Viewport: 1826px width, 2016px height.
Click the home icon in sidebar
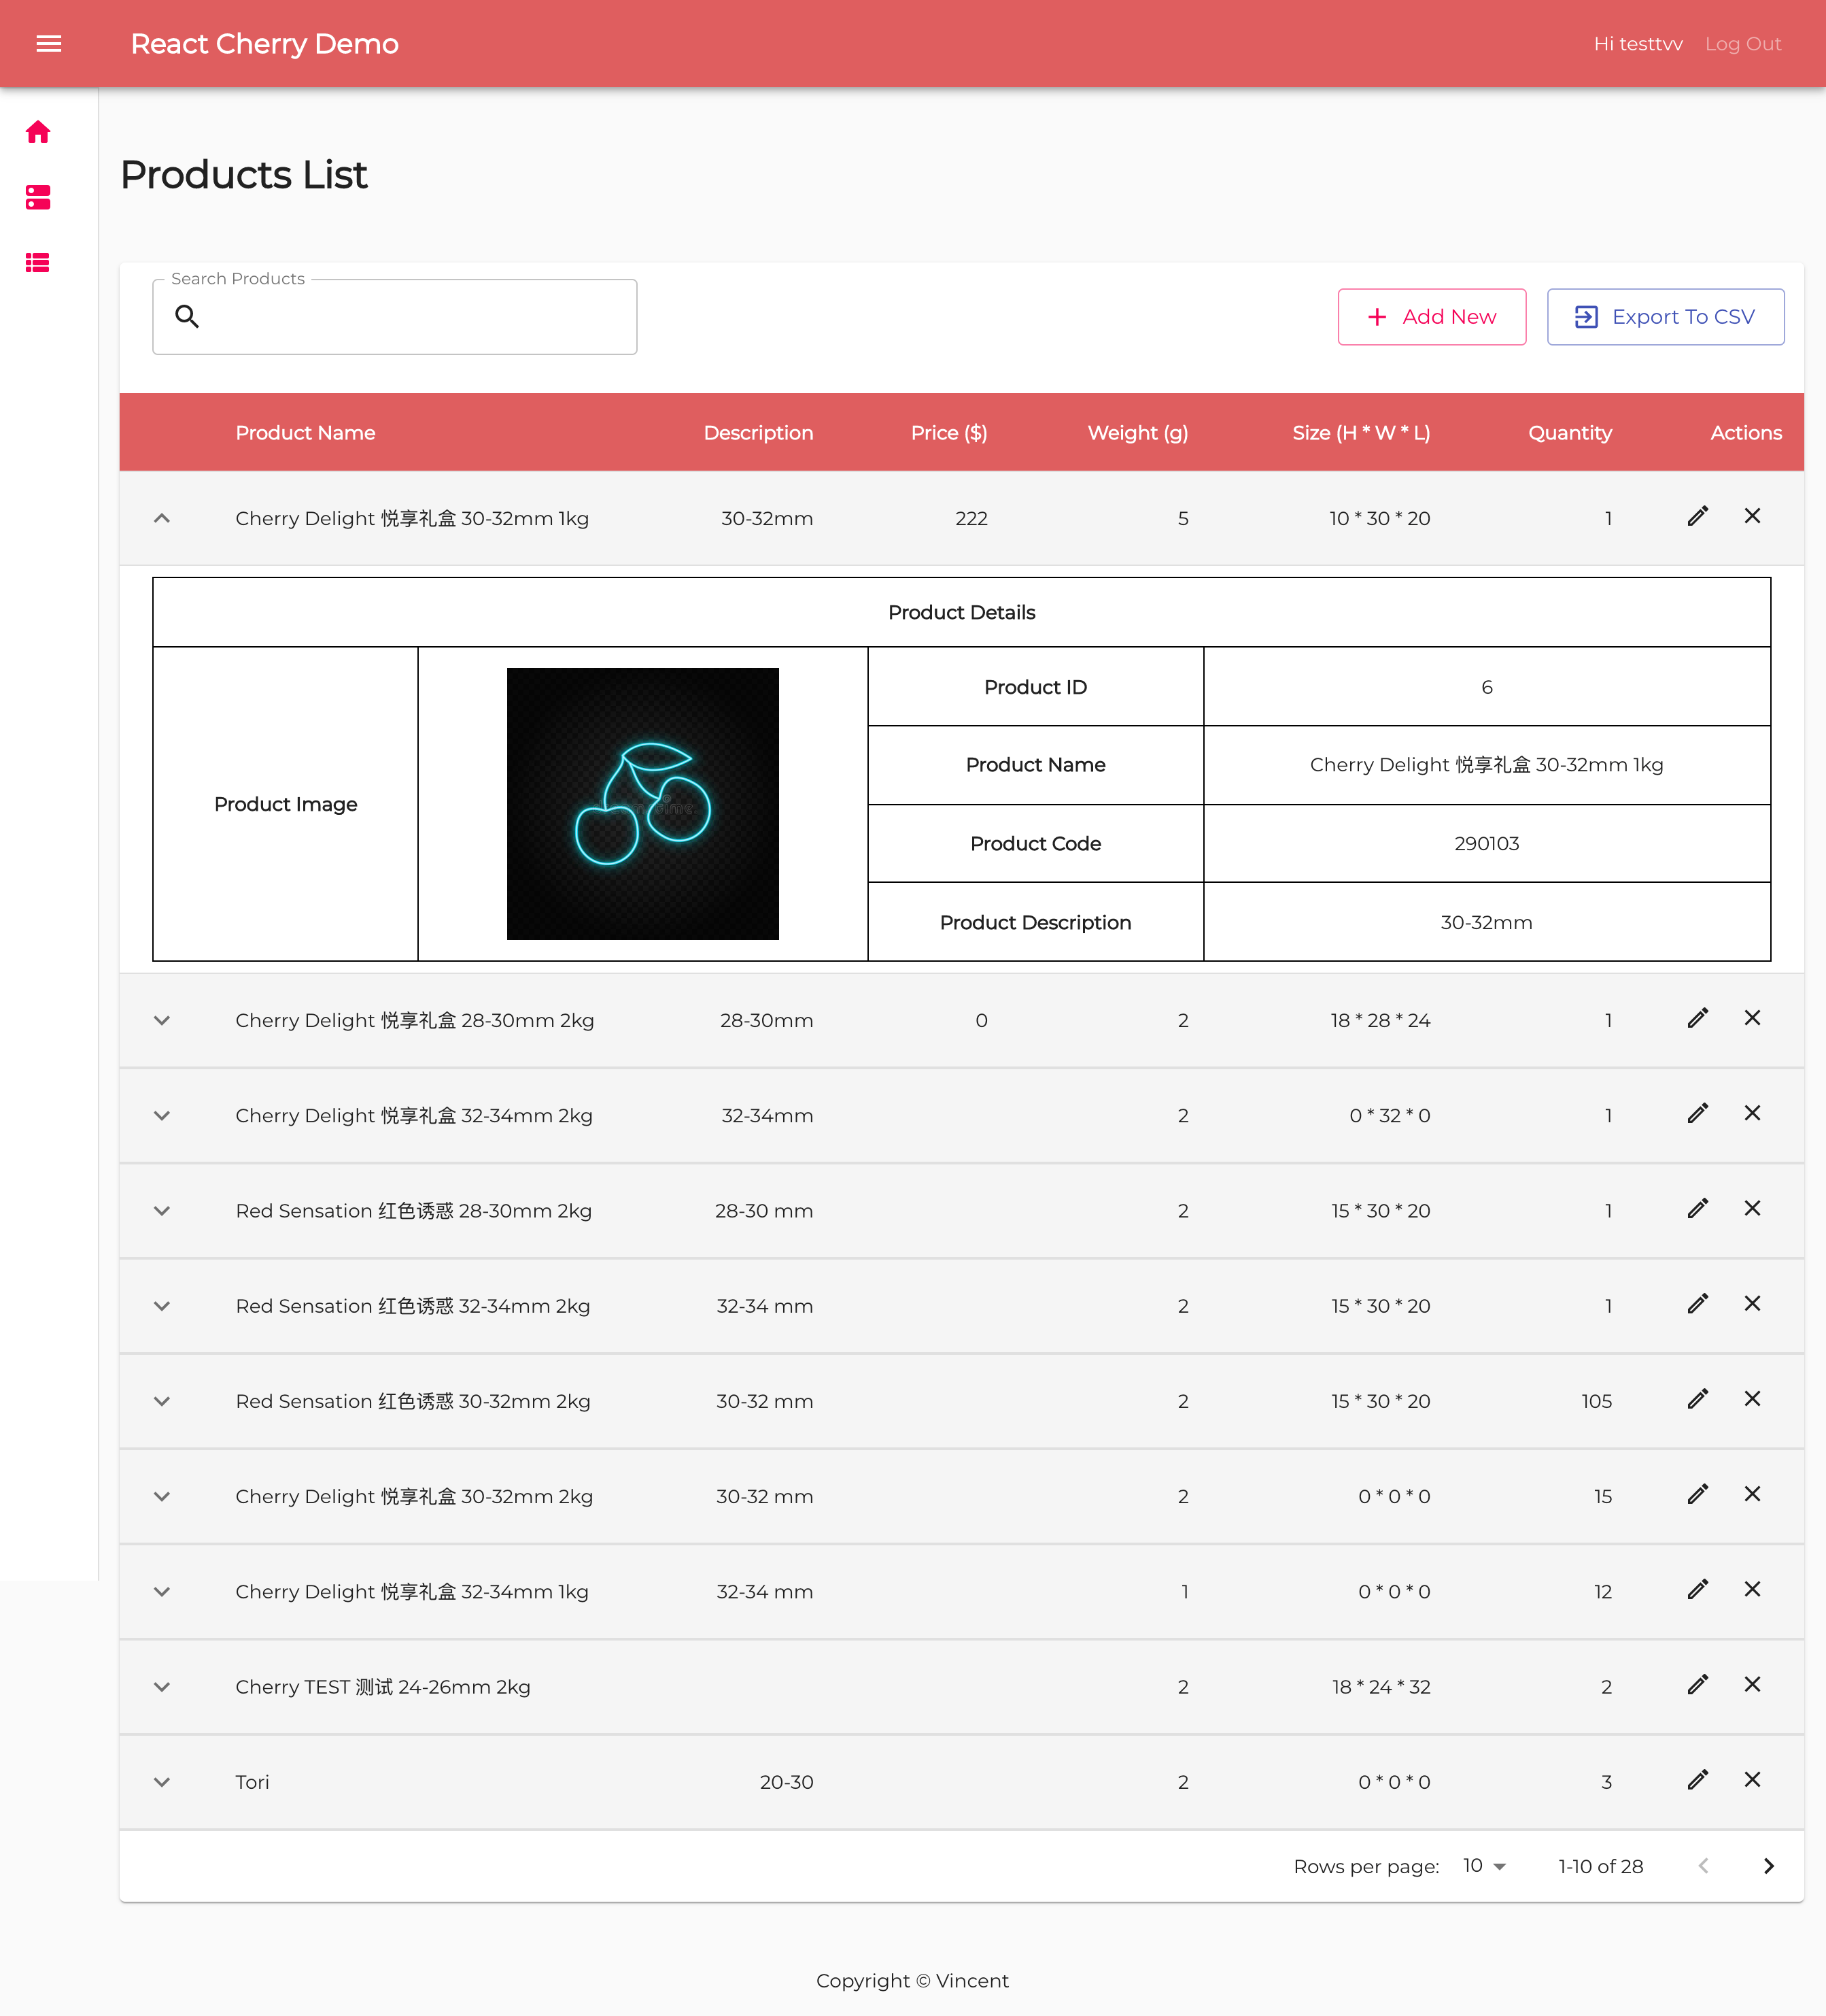point(38,132)
